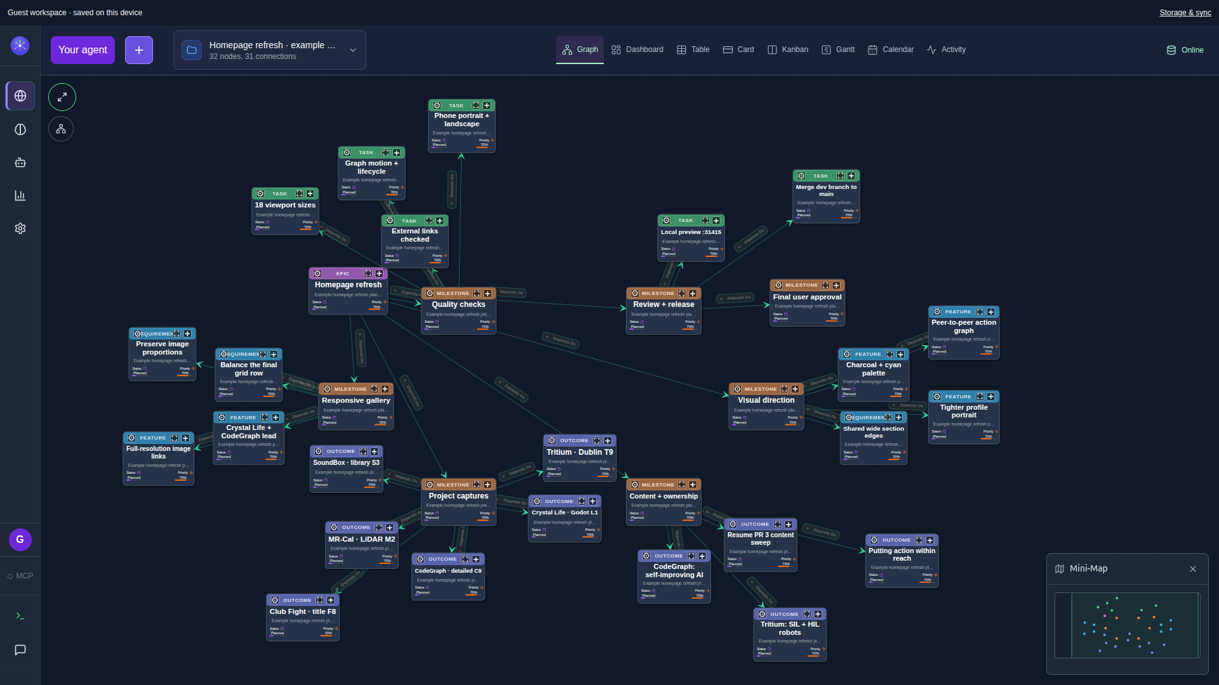
Task: Click plus on Peer-to-peer action graph feature
Action: coord(990,312)
